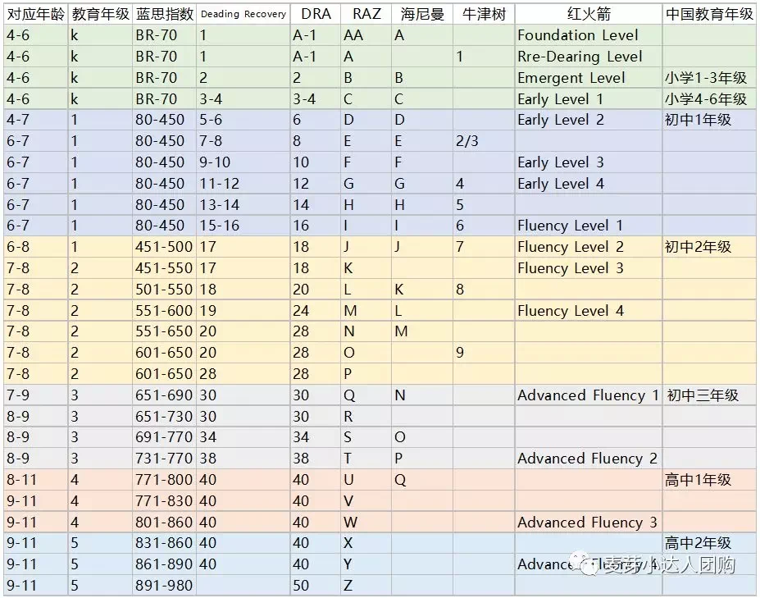Select the Early Level 3 cell
Screen dimensions: 760x598
pos(589,162)
